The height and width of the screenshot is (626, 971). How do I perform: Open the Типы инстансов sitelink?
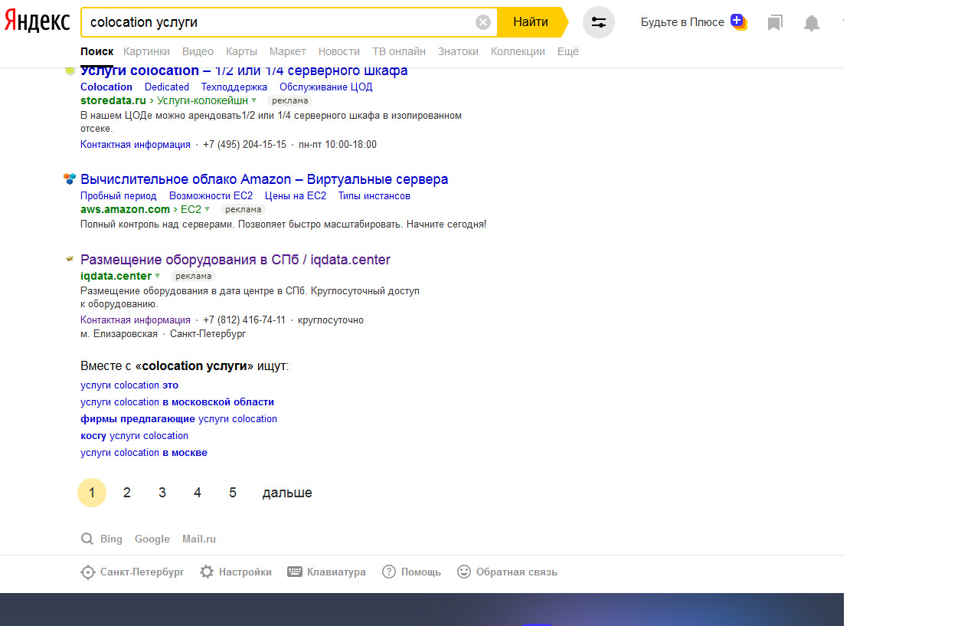tap(374, 195)
